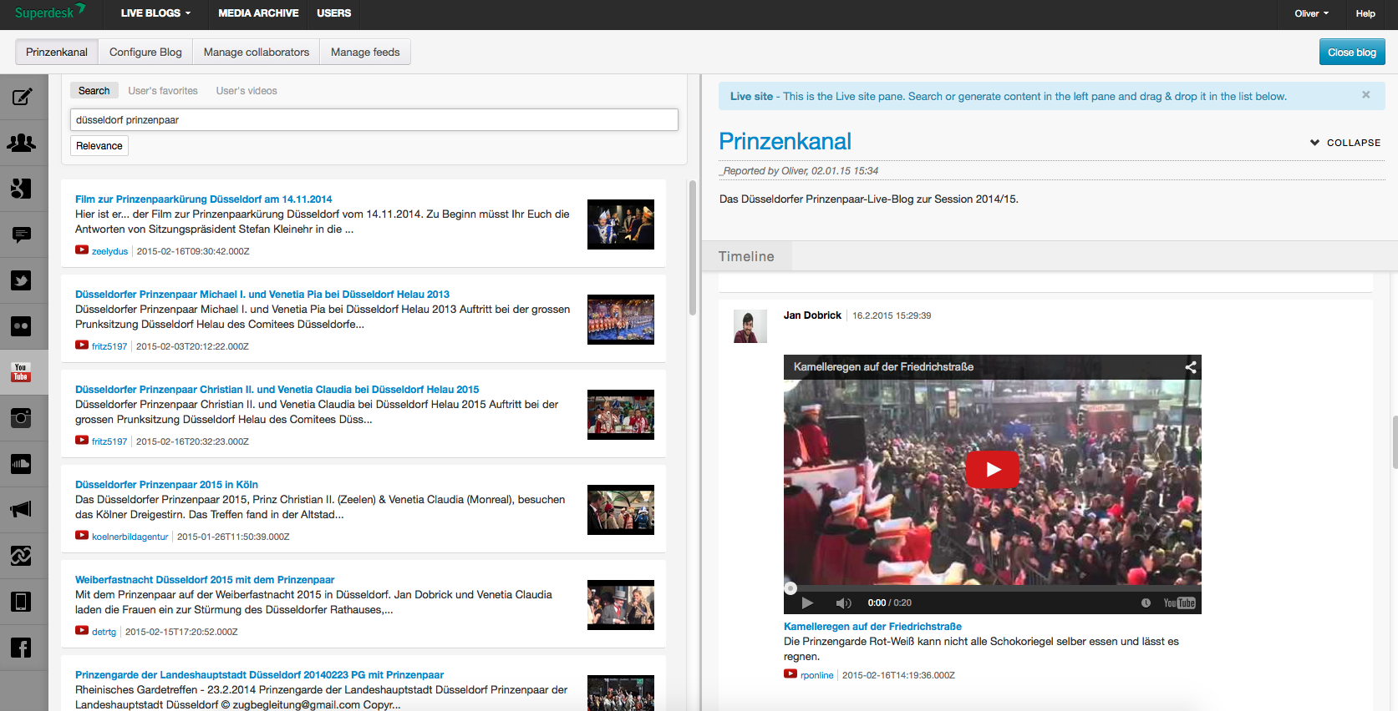Click the large red YouTube play button

[x=993, y=469]
